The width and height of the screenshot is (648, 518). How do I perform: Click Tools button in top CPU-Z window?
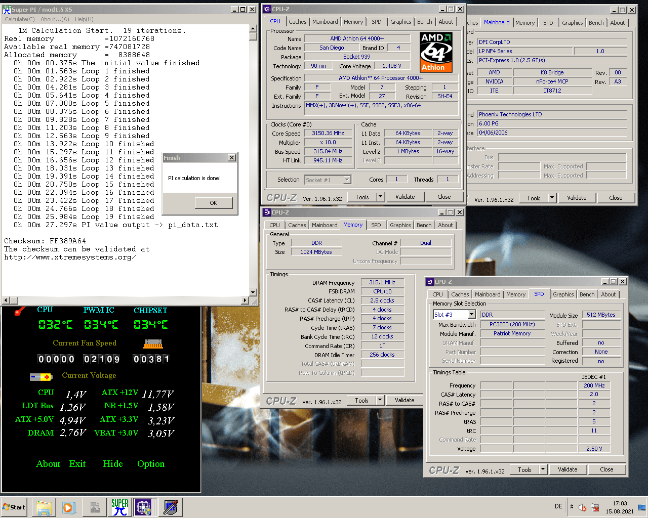click(362, 197)
